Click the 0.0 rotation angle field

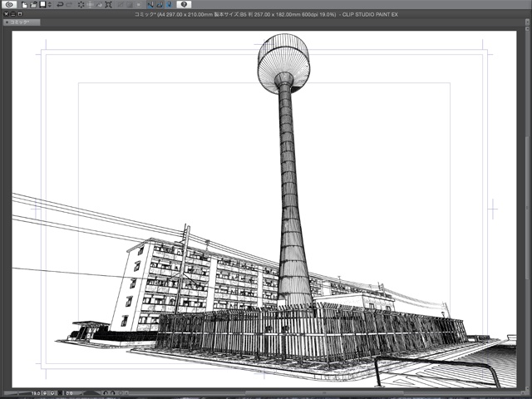[69, 393]
